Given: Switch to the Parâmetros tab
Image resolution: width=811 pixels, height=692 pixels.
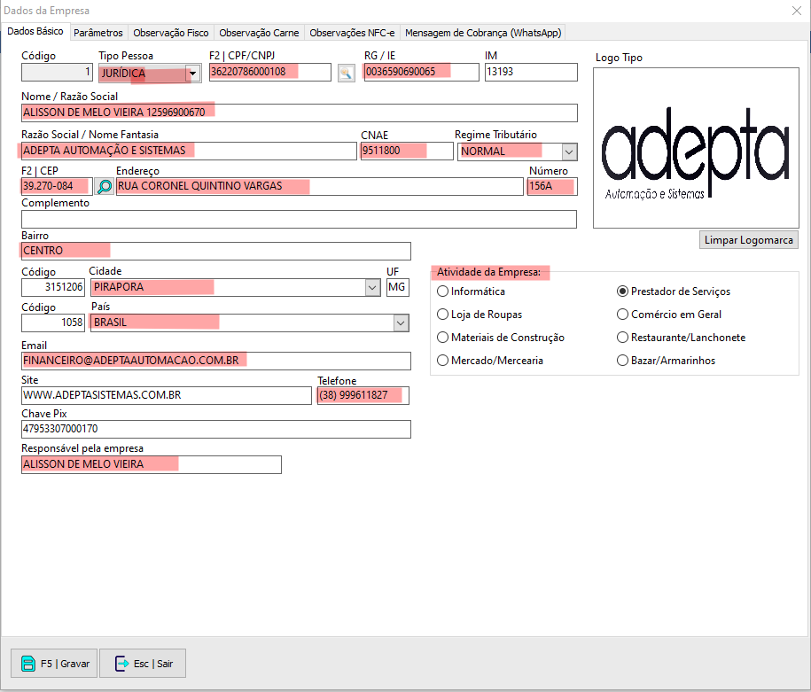Looking at the screenshot, I should point(98,33).
